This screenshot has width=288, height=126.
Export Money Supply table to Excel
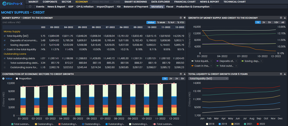click(x=185, y=18)
